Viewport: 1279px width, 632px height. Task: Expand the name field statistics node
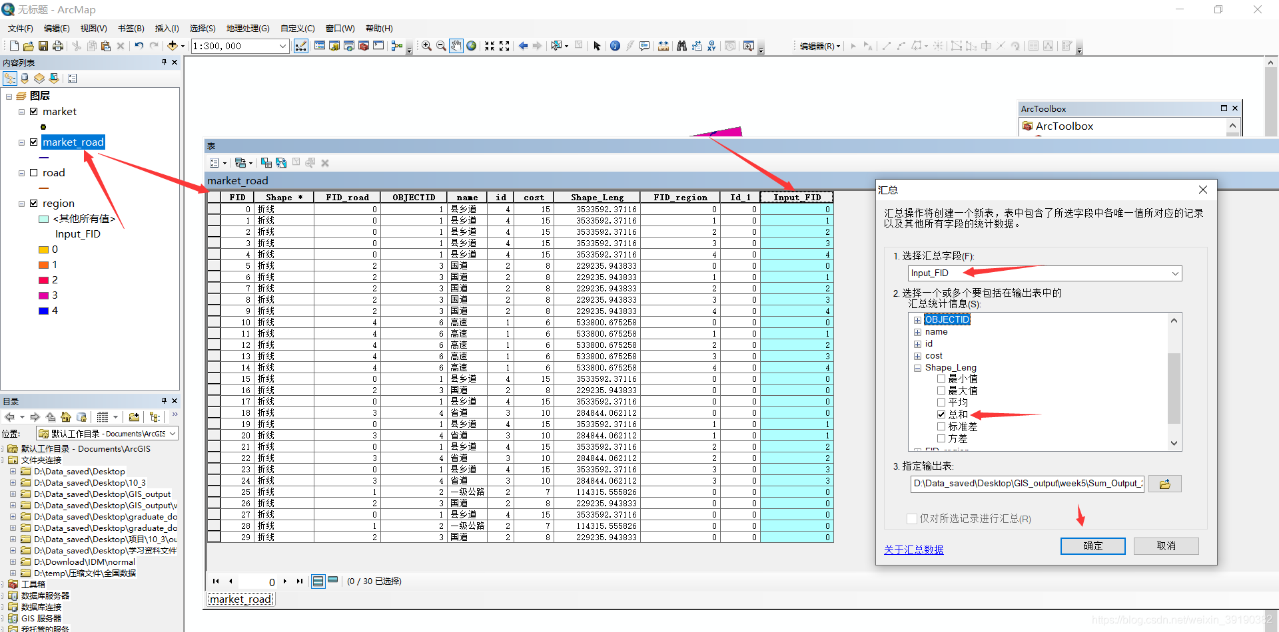(x=917, y=332)
